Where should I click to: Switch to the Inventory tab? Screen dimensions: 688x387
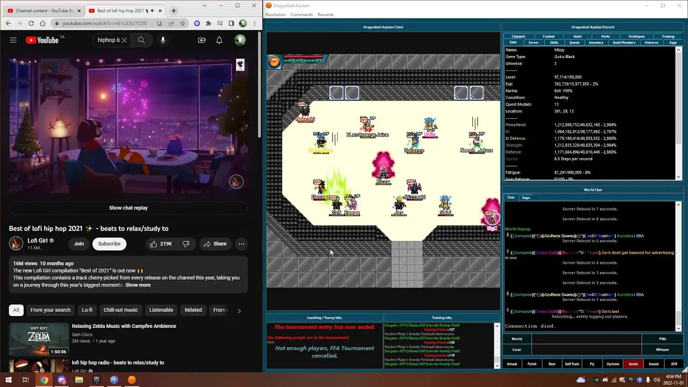596,42
